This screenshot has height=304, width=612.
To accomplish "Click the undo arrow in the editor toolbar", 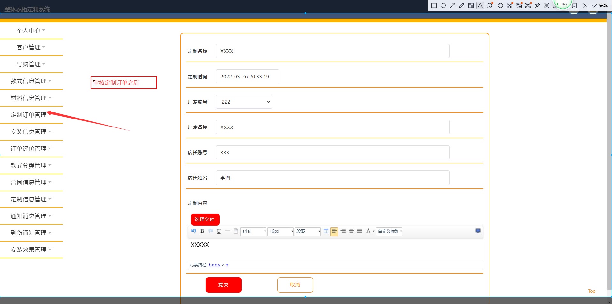I will tap(194, 231).
